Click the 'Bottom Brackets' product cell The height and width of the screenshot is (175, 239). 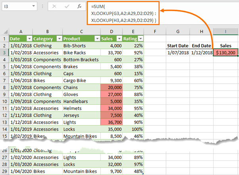point(81,60)
